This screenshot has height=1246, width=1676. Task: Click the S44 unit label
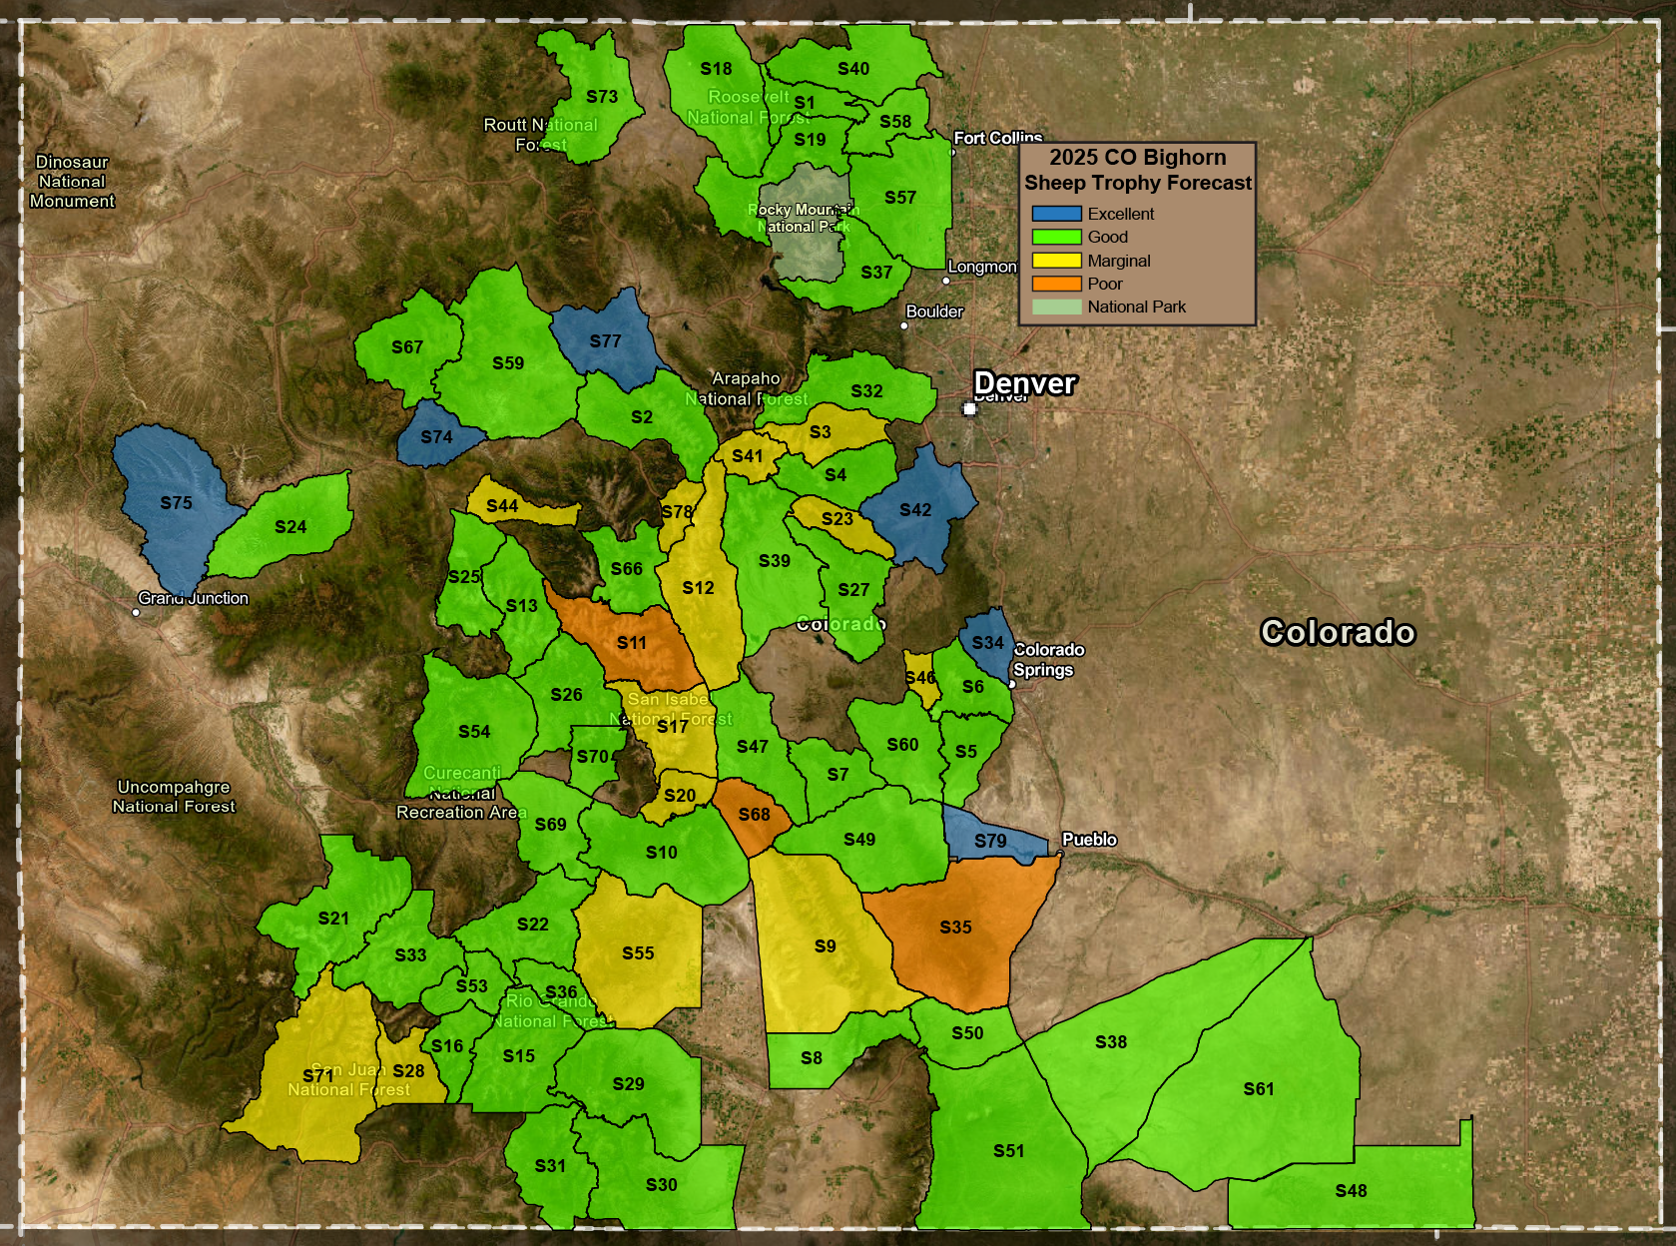[x=502, y=506]
